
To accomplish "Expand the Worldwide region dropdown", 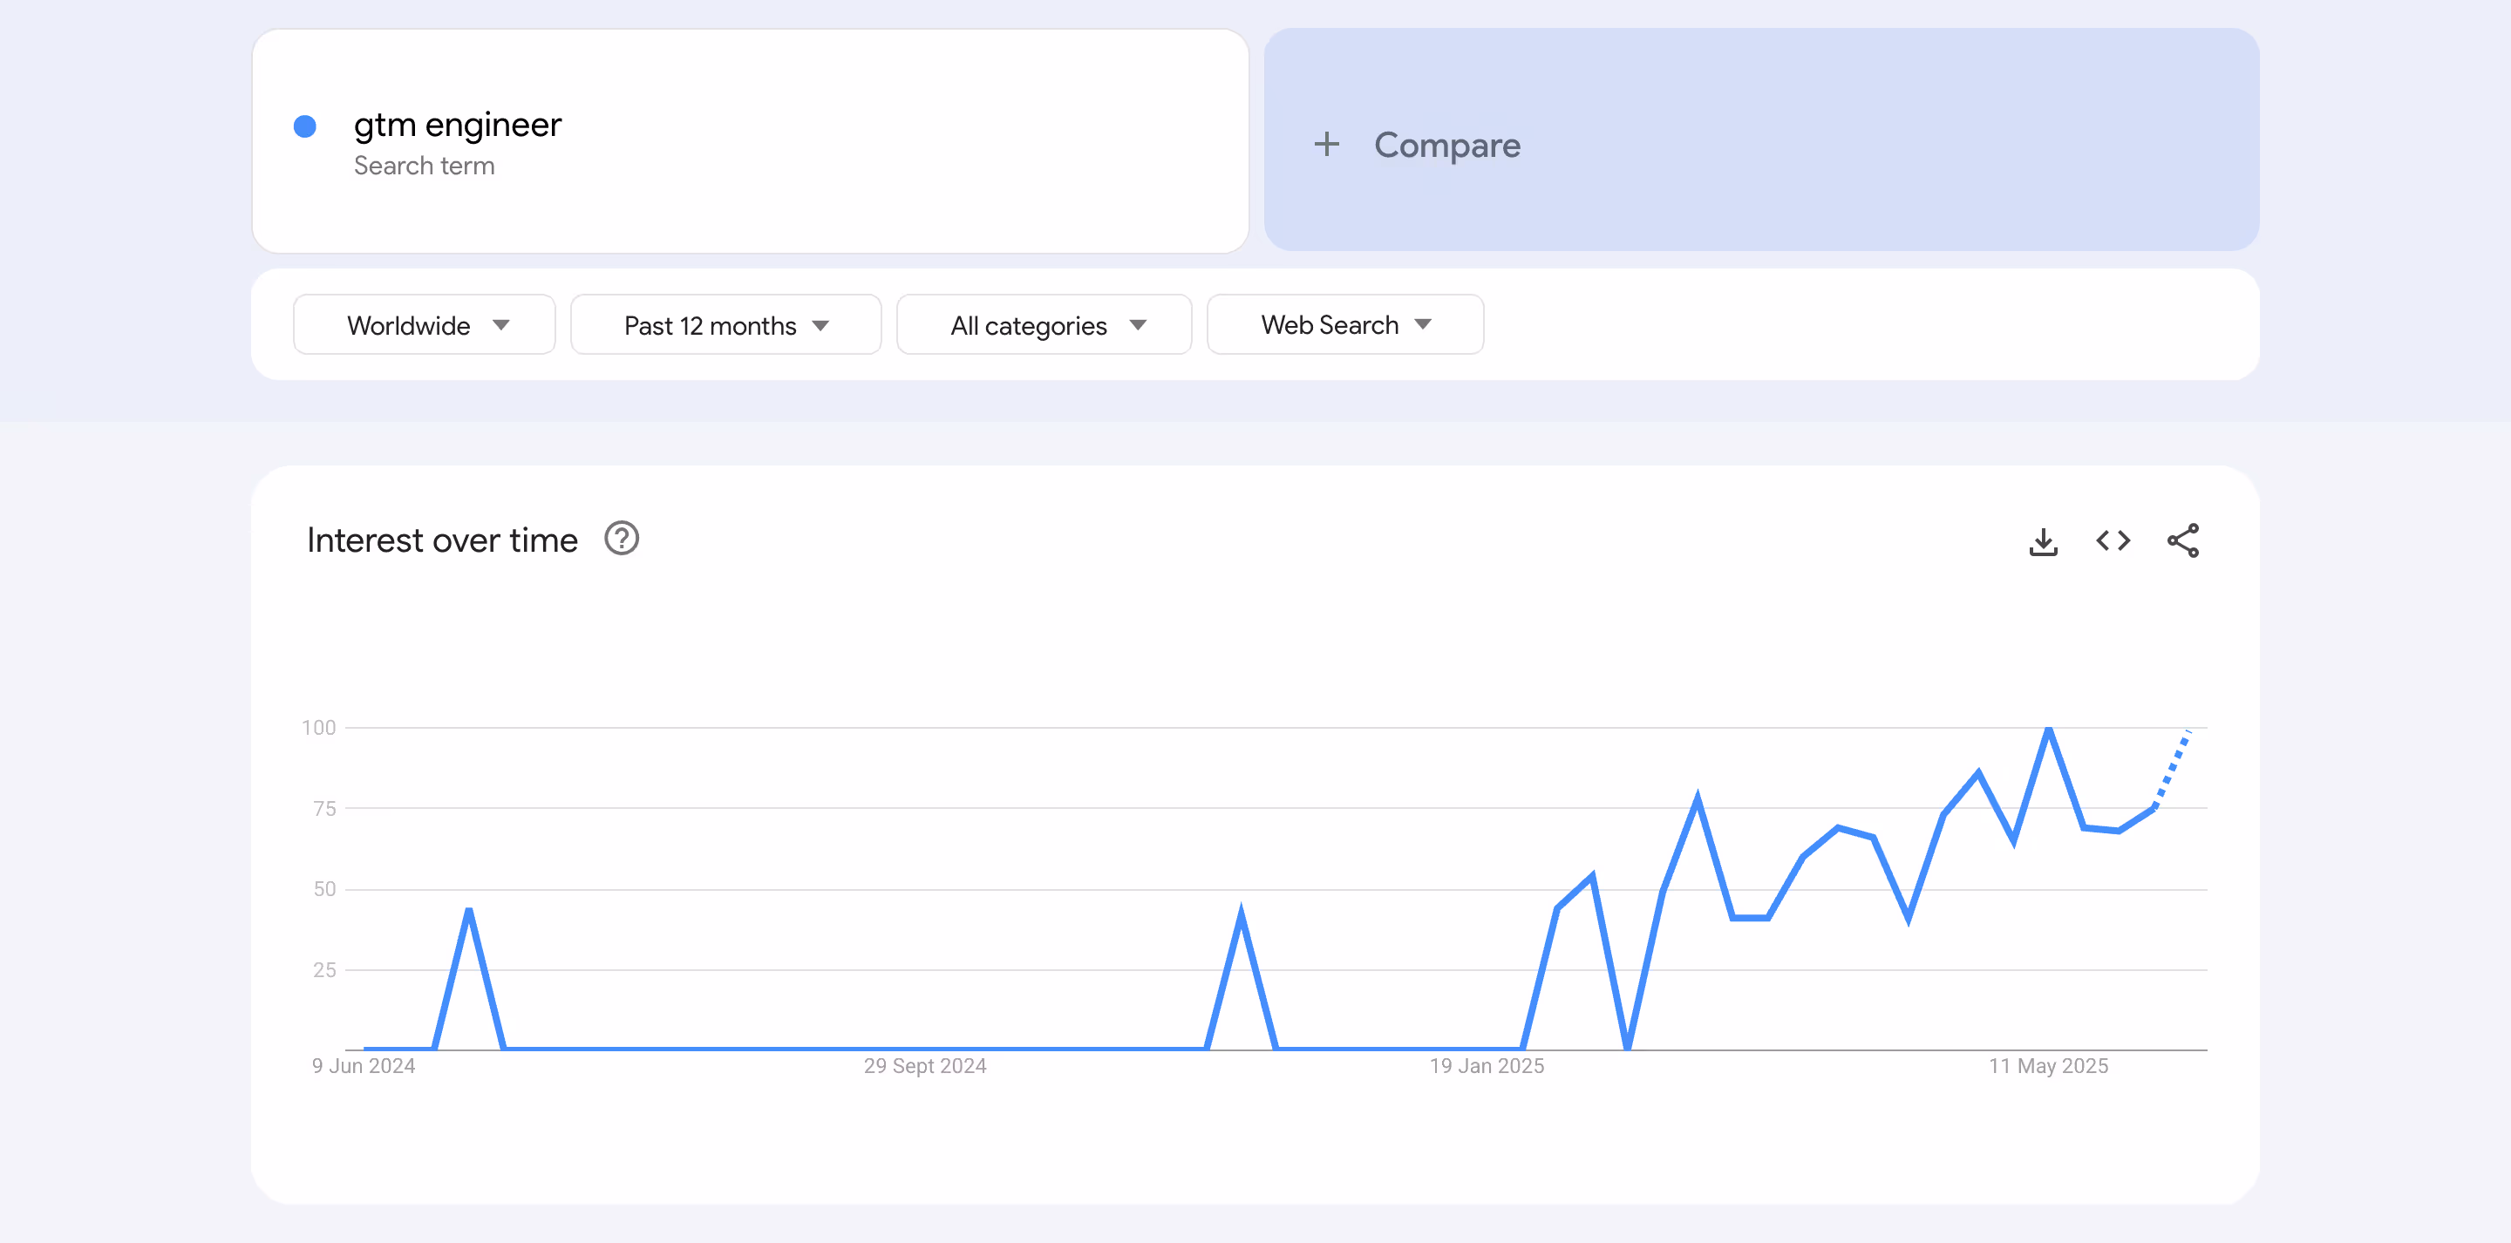I will pos(424,324).
